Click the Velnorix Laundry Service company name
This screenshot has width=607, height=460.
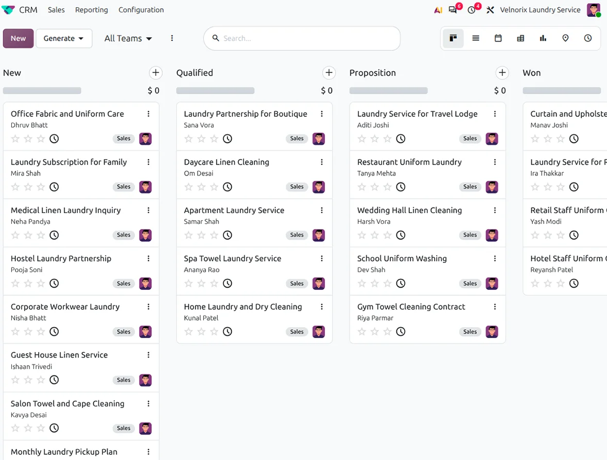click(540, 10)
